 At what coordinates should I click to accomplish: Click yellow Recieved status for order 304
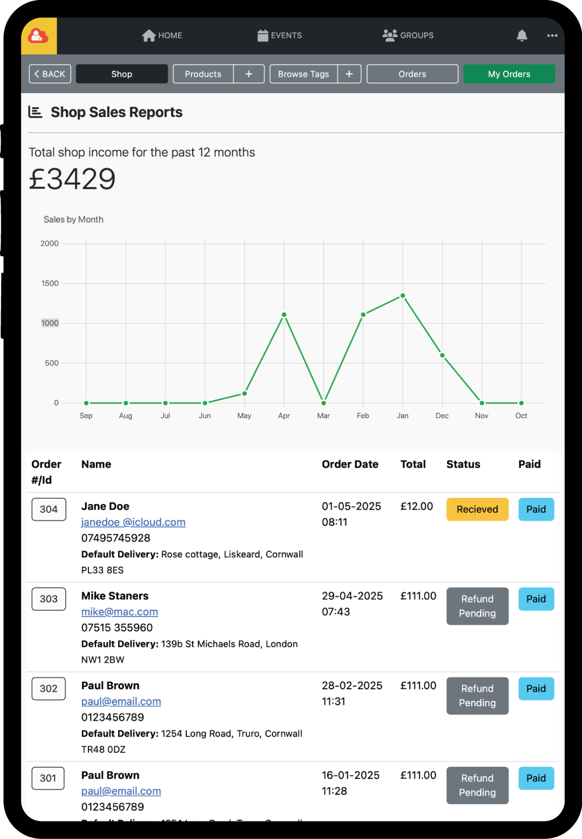[477, 509]
